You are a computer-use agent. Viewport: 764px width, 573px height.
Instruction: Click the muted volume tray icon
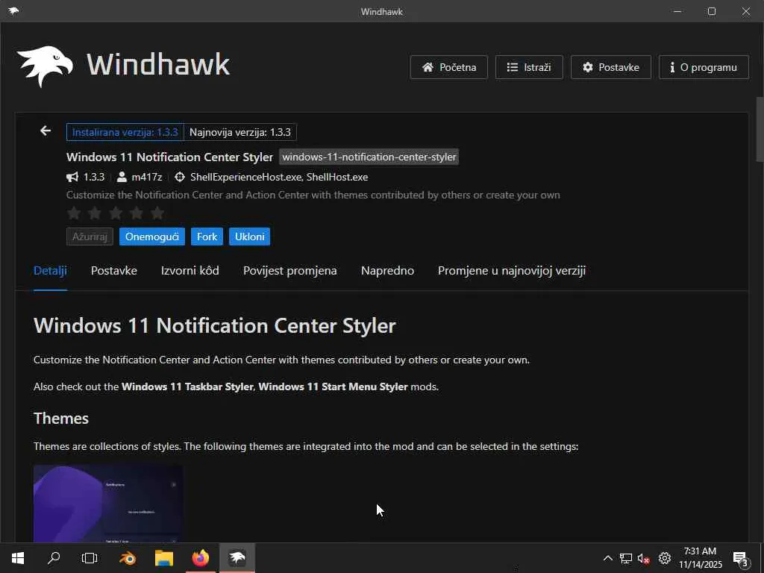(644, 558)
